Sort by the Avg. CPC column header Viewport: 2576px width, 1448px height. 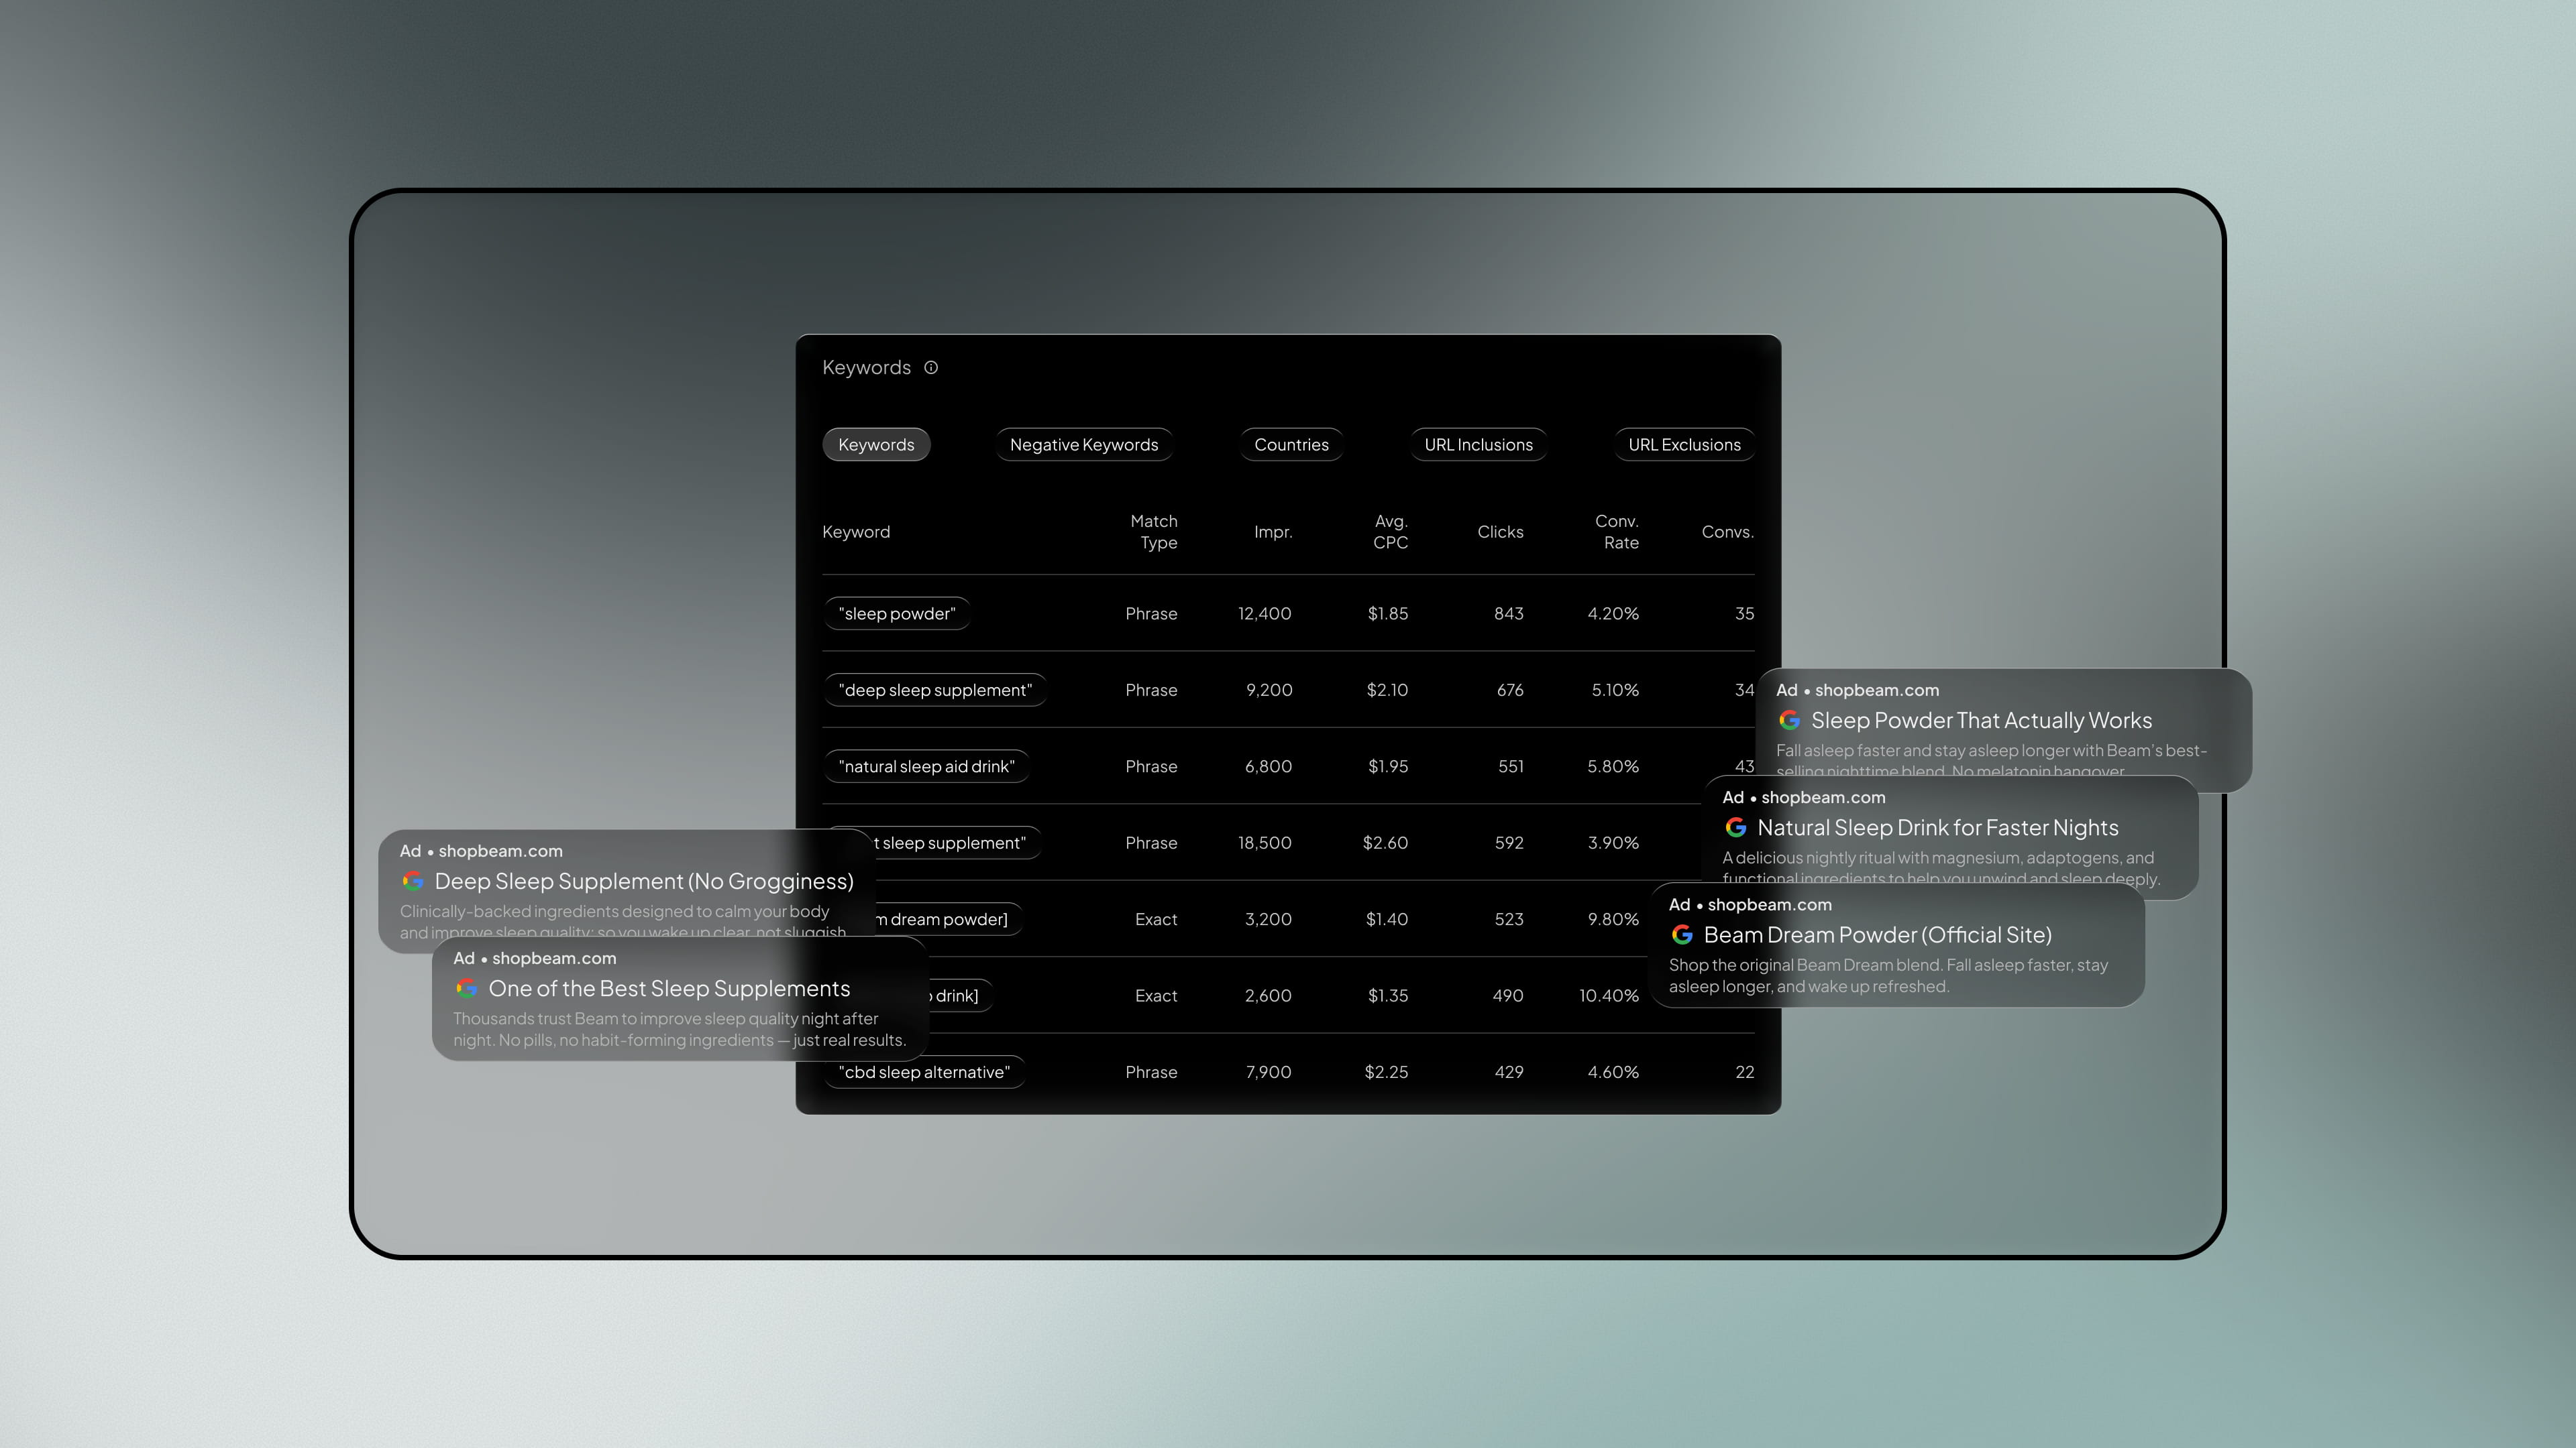point(1390,532)
